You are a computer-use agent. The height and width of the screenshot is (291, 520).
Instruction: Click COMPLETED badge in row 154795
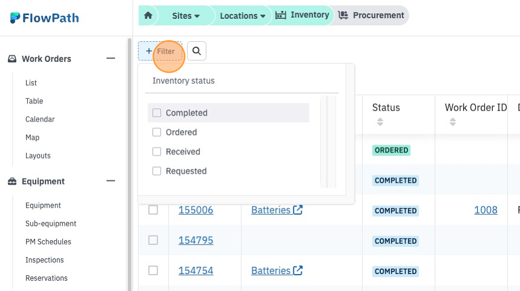click(x=395, y=241)
